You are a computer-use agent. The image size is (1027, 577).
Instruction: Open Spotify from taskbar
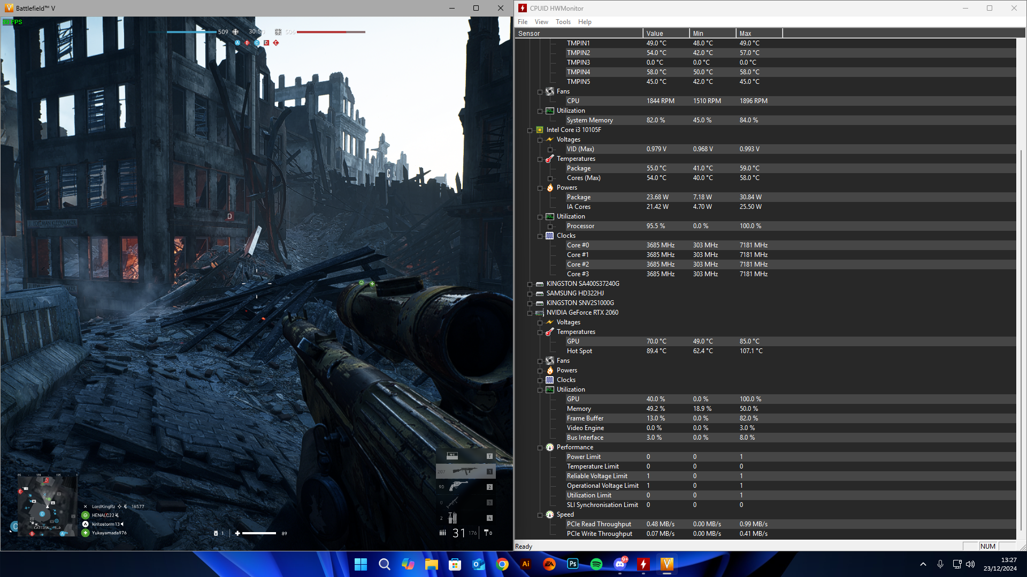(596, 564)
